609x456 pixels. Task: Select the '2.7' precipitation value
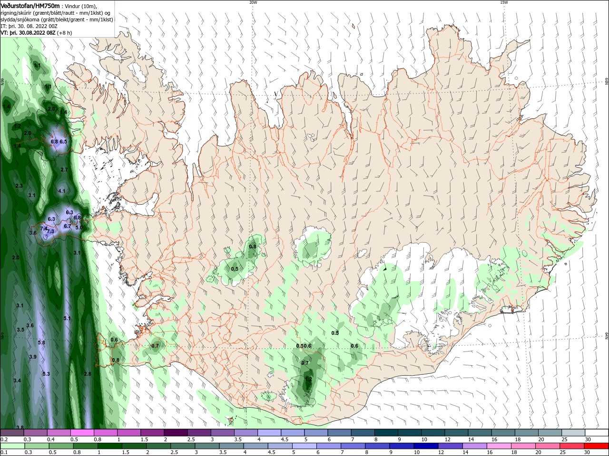coord(64,170)
